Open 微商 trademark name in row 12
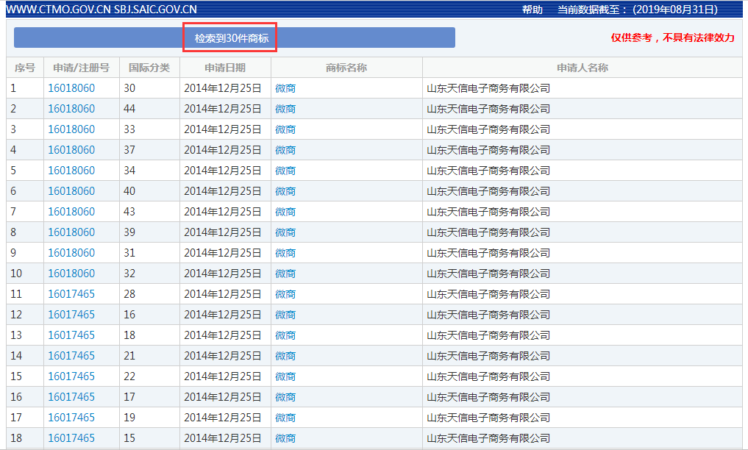748x450 pixels. coord(285,315)
